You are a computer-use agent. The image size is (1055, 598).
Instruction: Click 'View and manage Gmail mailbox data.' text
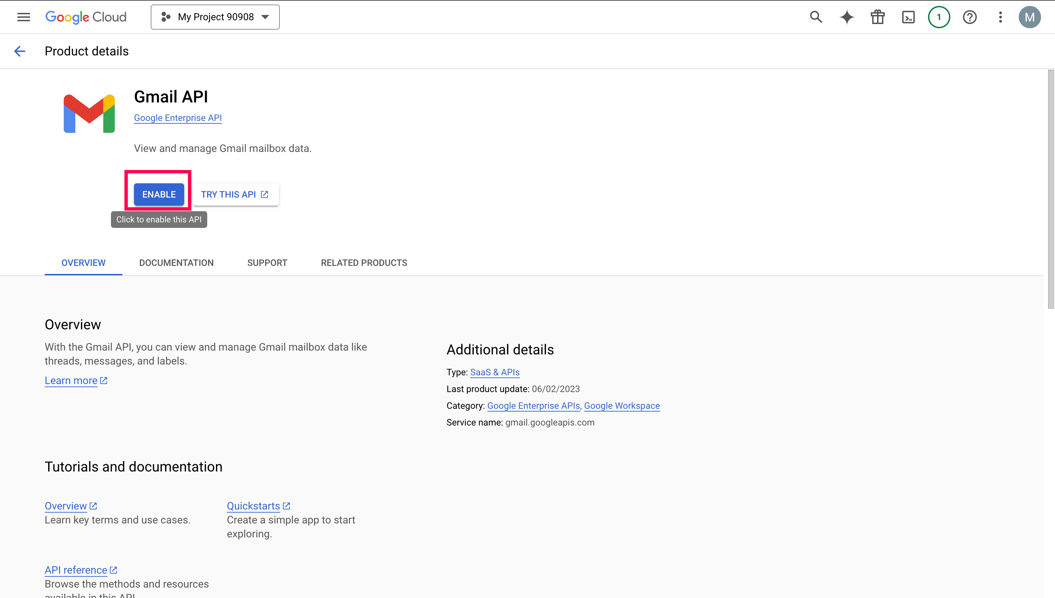point(223,148)
